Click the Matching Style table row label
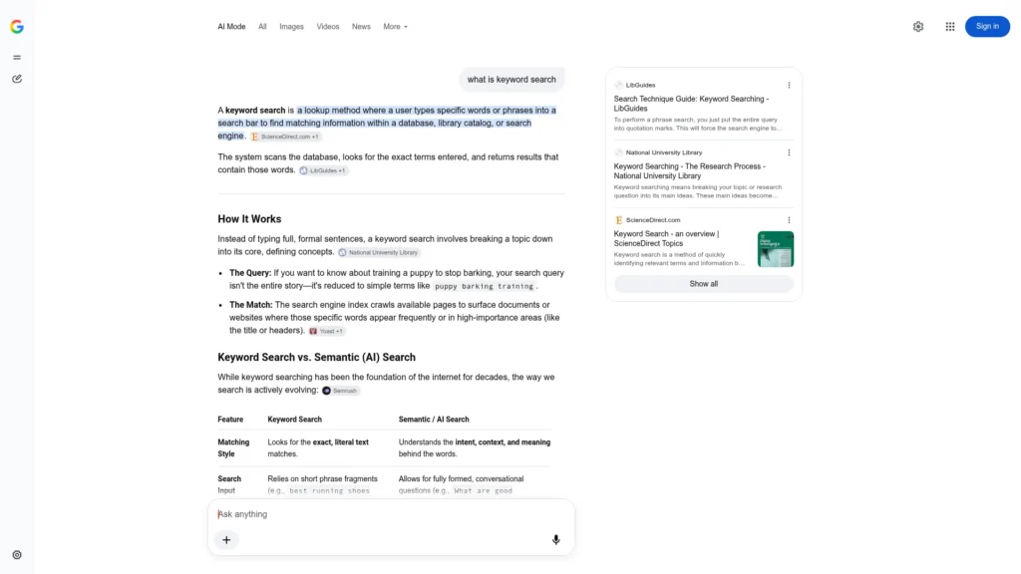Screen dimensions: 1021x574 click(x=233, y=447)
